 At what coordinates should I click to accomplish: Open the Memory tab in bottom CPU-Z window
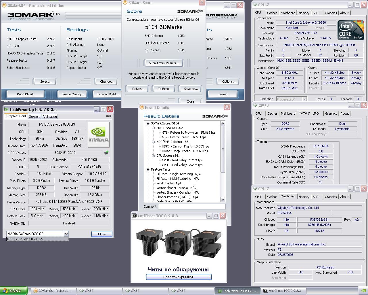pyautogui.click(x=304, y=197)
